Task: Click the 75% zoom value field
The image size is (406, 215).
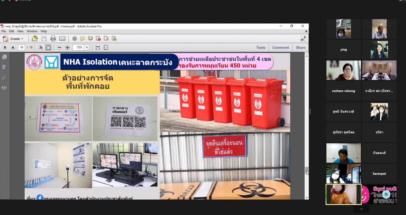Action: tap(79, 47)
